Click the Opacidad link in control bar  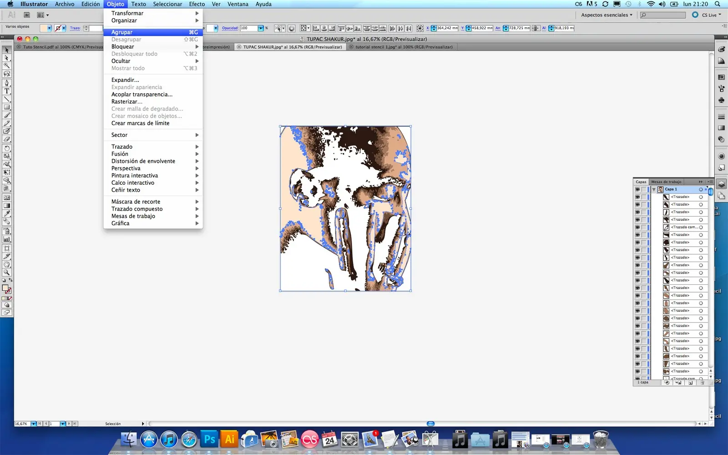tap(230, 28)
